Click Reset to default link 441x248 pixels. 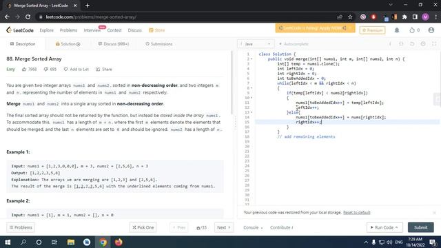[x=357, y=212]
